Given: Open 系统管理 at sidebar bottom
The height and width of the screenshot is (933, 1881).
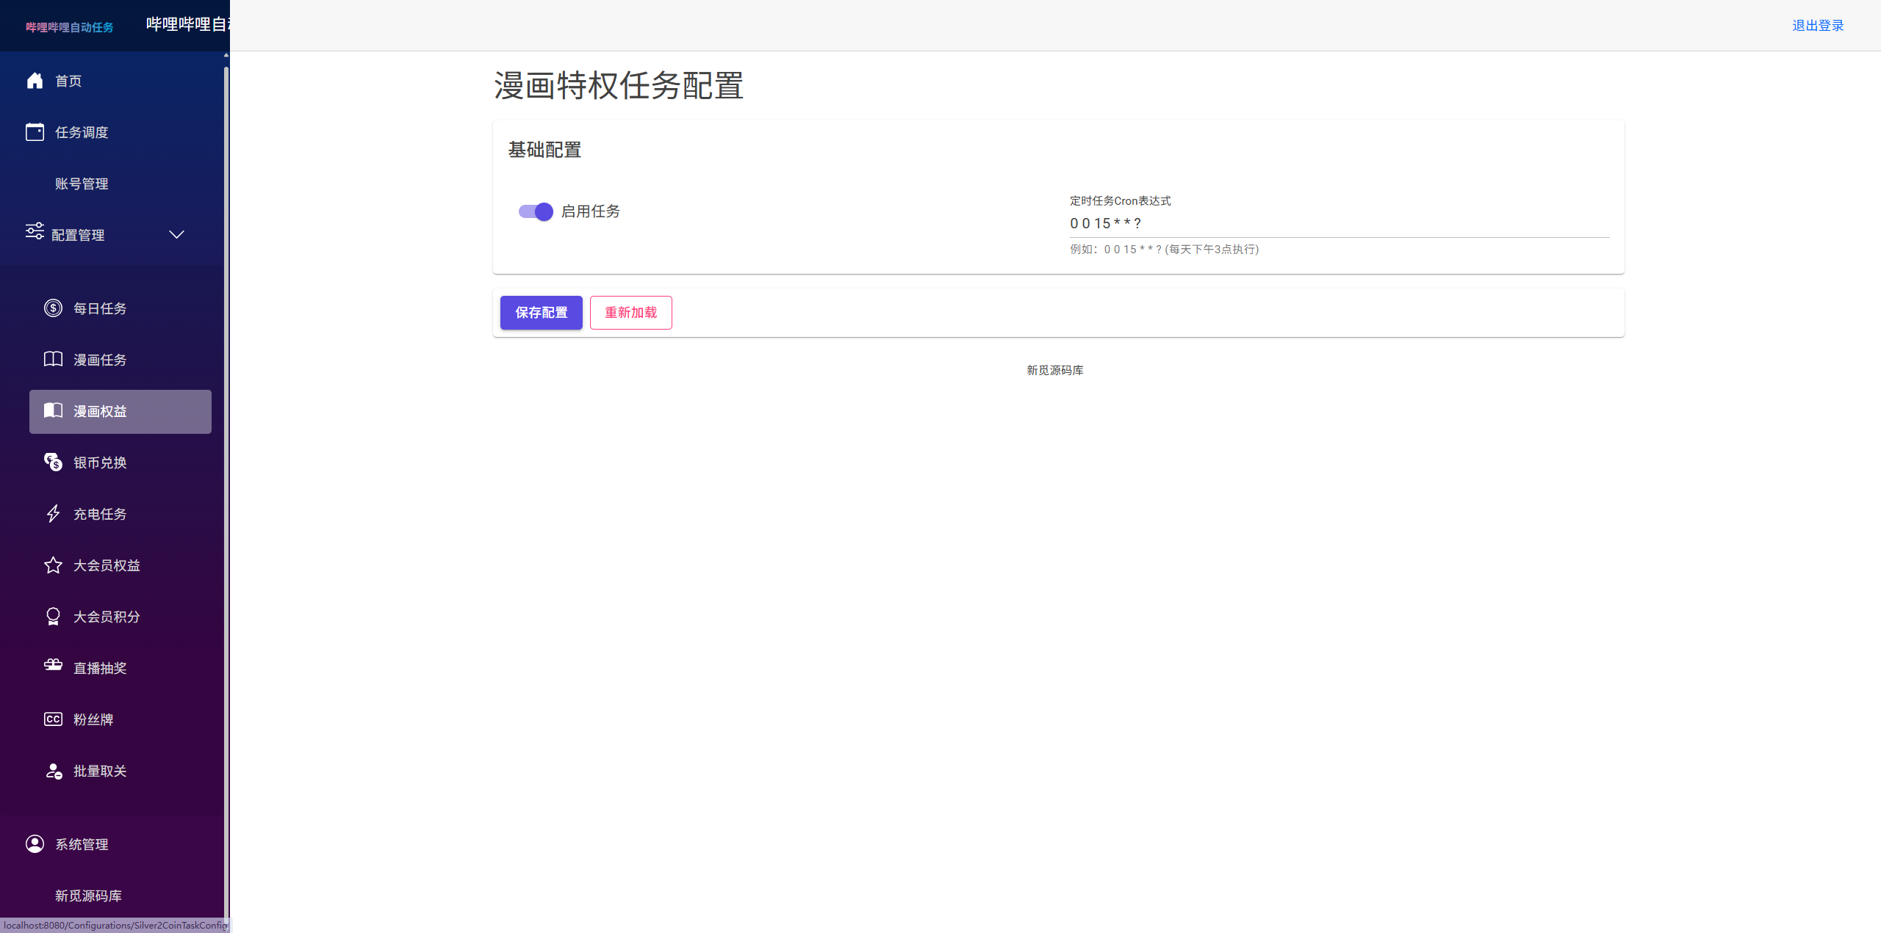Looking at the screenshot, I should [x=82, y=843].
